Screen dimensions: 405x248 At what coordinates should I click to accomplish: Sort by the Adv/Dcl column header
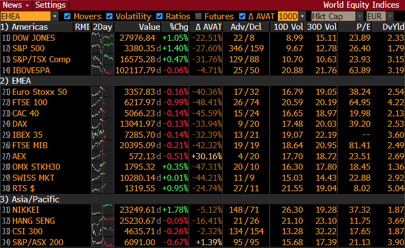pyautogui.click(x=246, y=27)
